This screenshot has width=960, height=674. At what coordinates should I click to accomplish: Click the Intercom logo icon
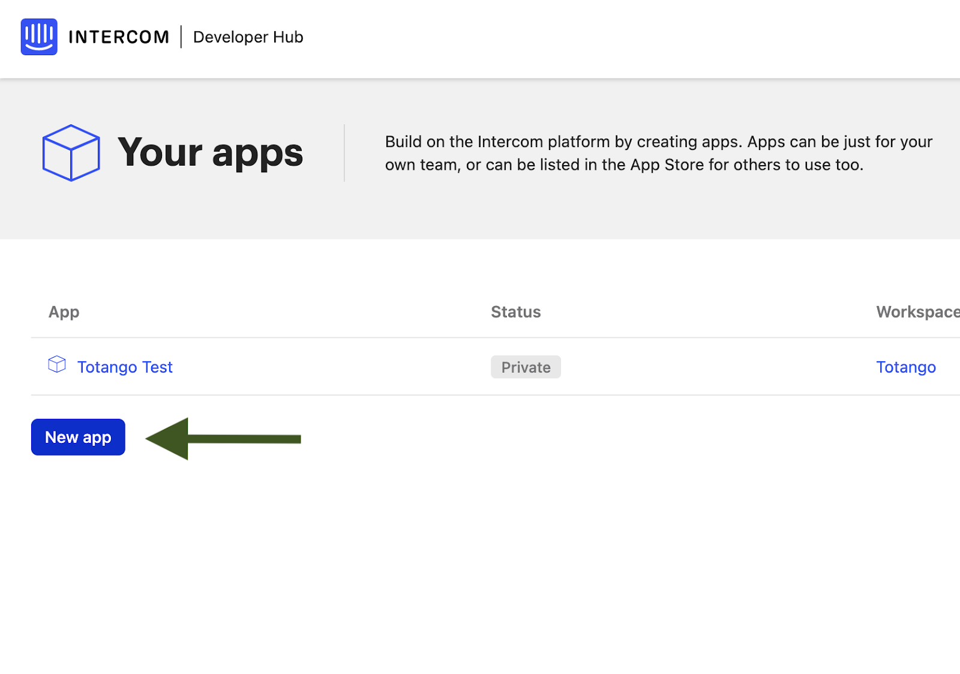(x=39, y=37)
